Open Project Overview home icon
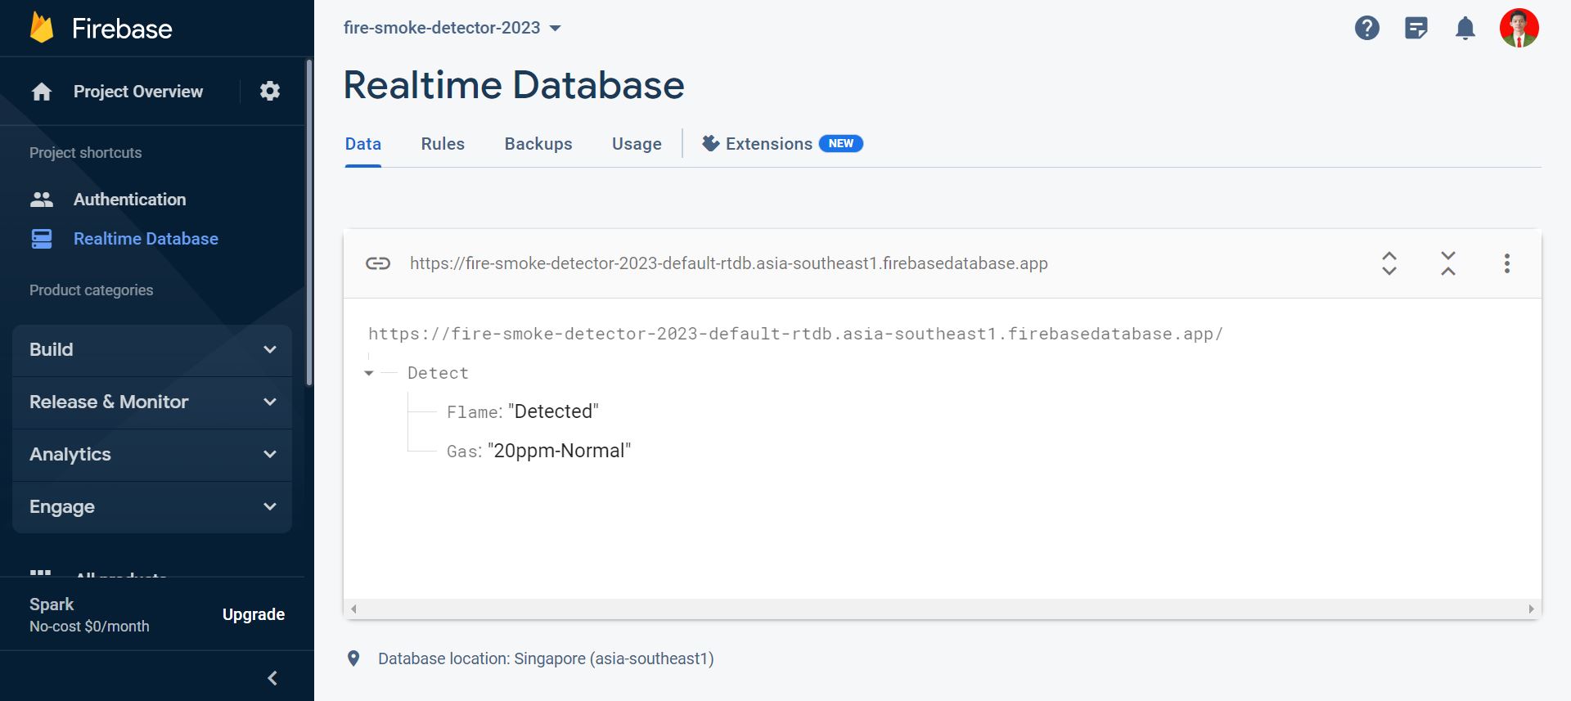Image resolution: width=1571 pixels, height=701 pixels. point(42,92)
